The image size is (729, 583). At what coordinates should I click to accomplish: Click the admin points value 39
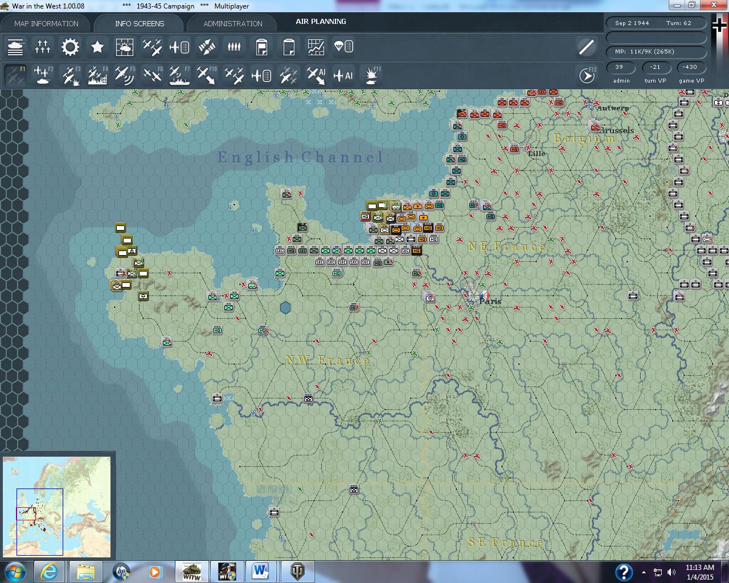click(x=621, y=67)
